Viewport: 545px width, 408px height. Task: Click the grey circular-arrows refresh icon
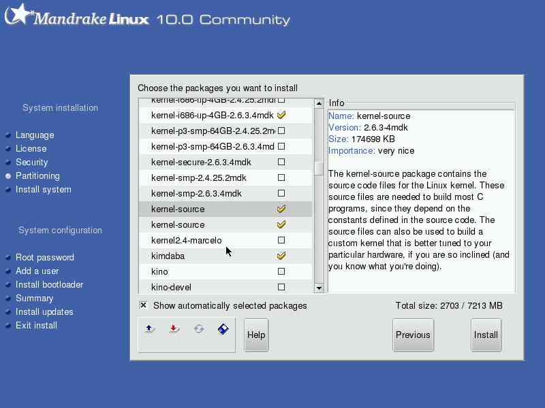[x=199, y=329]
